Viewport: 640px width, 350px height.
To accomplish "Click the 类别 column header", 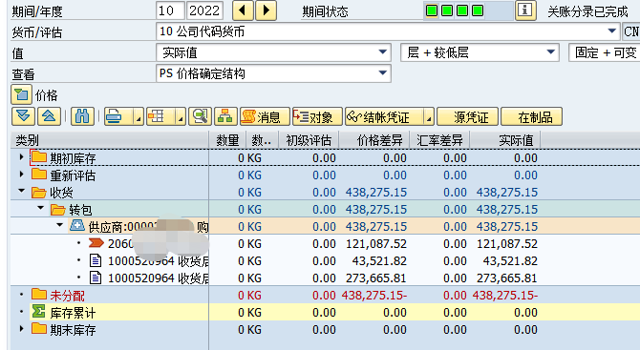I will coord(110,140).
